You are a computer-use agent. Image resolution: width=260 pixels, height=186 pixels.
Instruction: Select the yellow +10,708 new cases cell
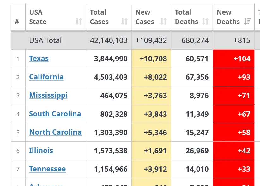coord(151,59)
